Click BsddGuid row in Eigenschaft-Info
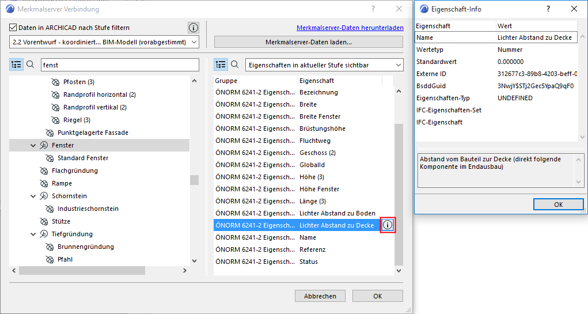Viewport: 588px width, 314px height. 496,86
